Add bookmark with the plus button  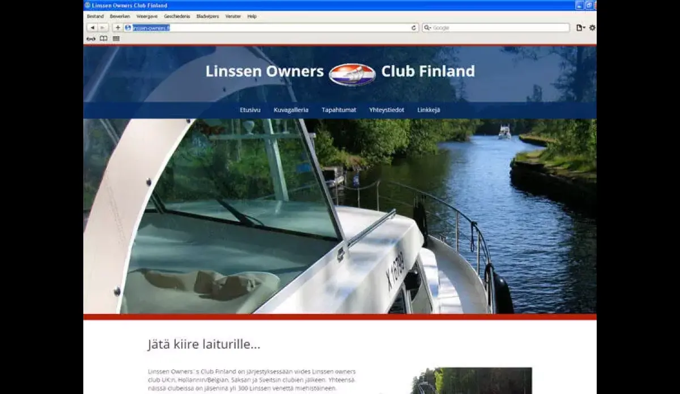[x=117, y=28]
